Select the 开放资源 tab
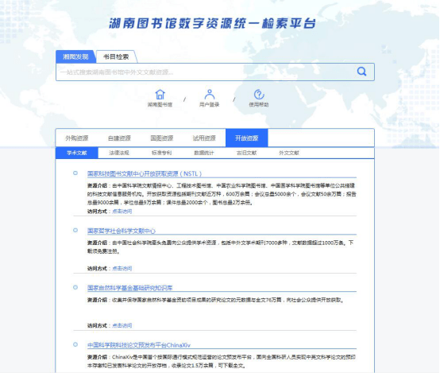The width and height of the screenshot is (440, 373). [247, 138]
